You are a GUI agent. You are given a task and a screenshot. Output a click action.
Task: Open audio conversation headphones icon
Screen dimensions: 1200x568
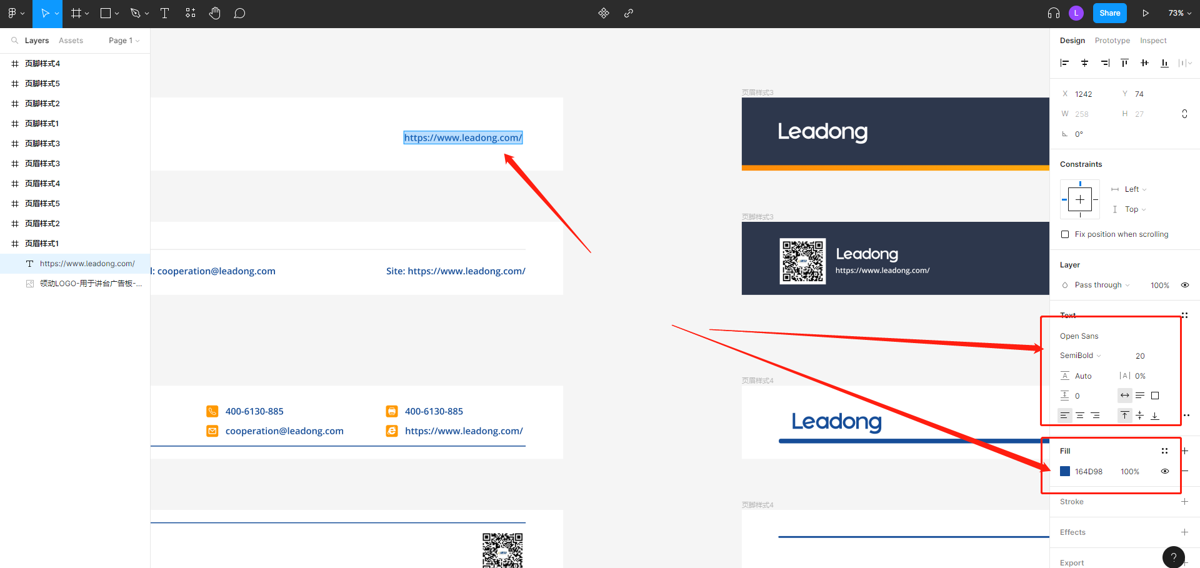pyautogui.click(x=1054, y=13)
